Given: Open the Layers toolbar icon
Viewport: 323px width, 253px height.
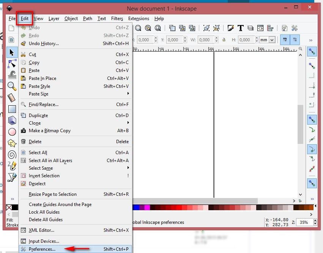Looking at the screenshot, I should click(250, 28).
